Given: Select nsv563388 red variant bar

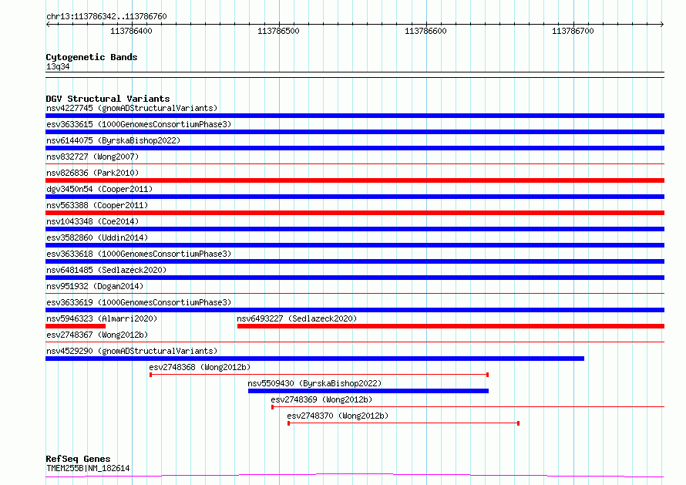Looking at the screenshot, I should pos(355,213).
